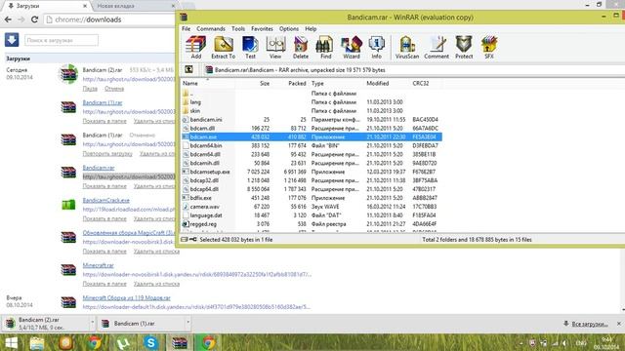Open the Tools menu
The height and width of the screenshot is (351, 625).
coord(238,28)
